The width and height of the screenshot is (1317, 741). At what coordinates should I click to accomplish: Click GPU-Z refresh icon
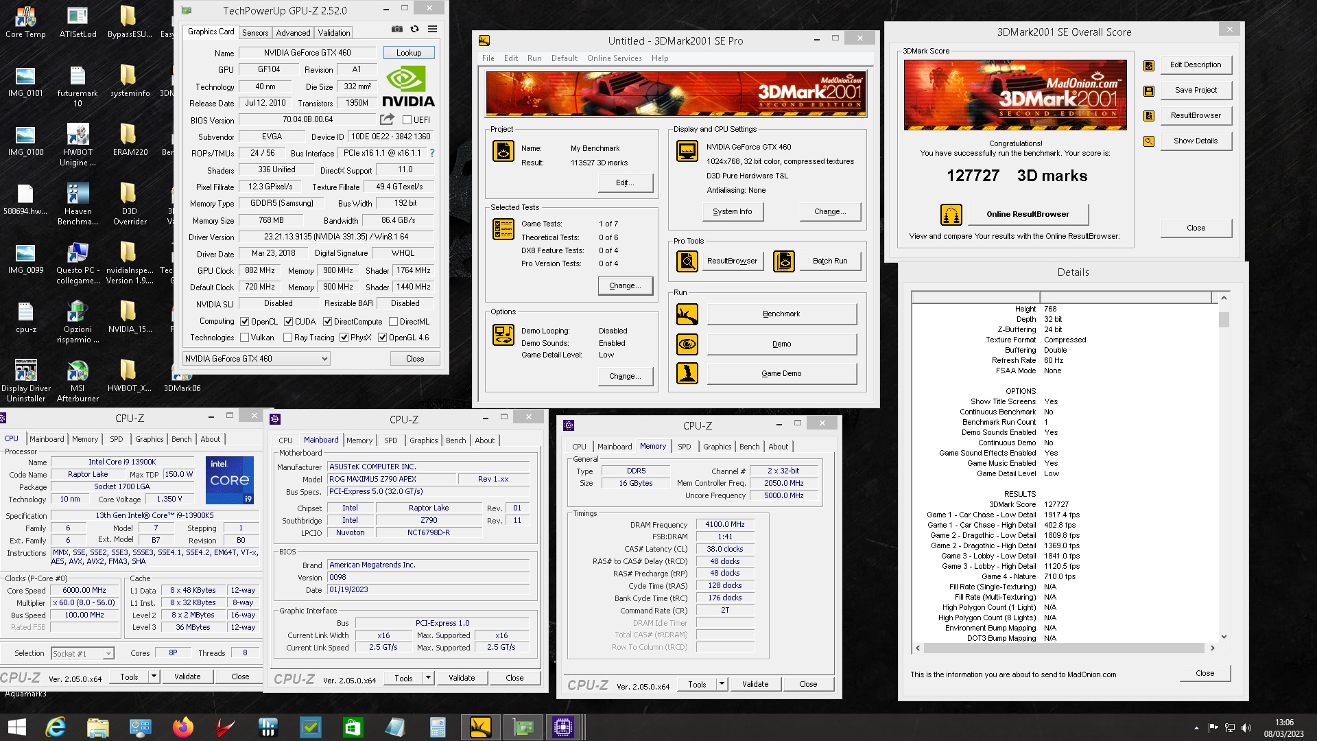pyautogui.click(x=414, y=30)
